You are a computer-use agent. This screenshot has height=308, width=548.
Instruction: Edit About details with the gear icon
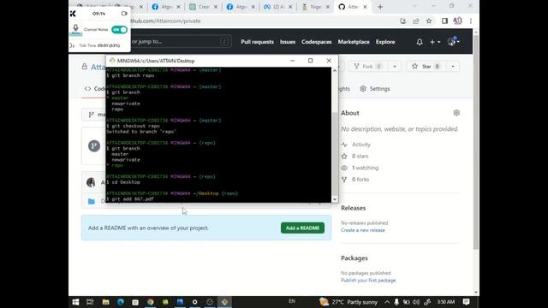click(x=456, y=113)
